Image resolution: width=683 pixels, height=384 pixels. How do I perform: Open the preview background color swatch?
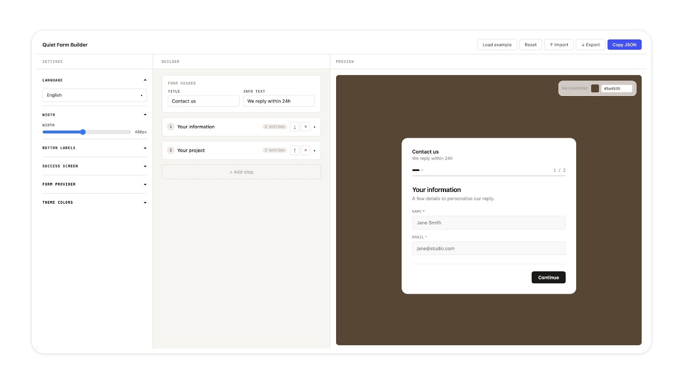tap(595, 89)
